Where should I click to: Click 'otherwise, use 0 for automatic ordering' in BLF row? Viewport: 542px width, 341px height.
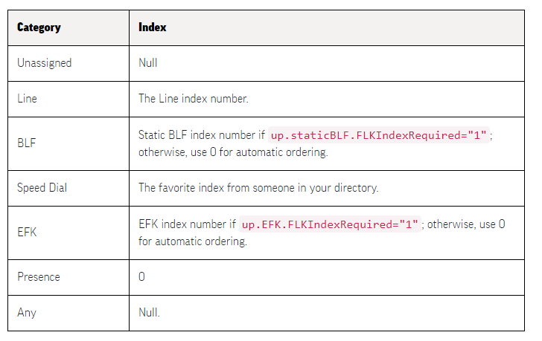tap(233, 152)
